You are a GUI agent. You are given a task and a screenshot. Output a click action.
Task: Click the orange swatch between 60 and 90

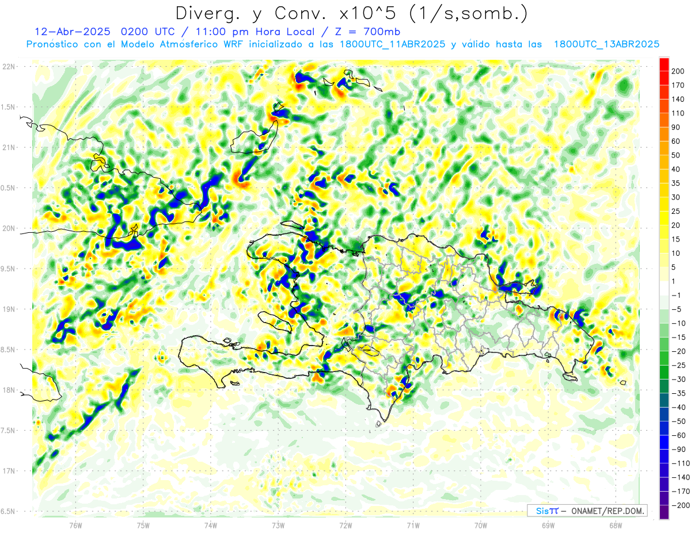[664, 135]
